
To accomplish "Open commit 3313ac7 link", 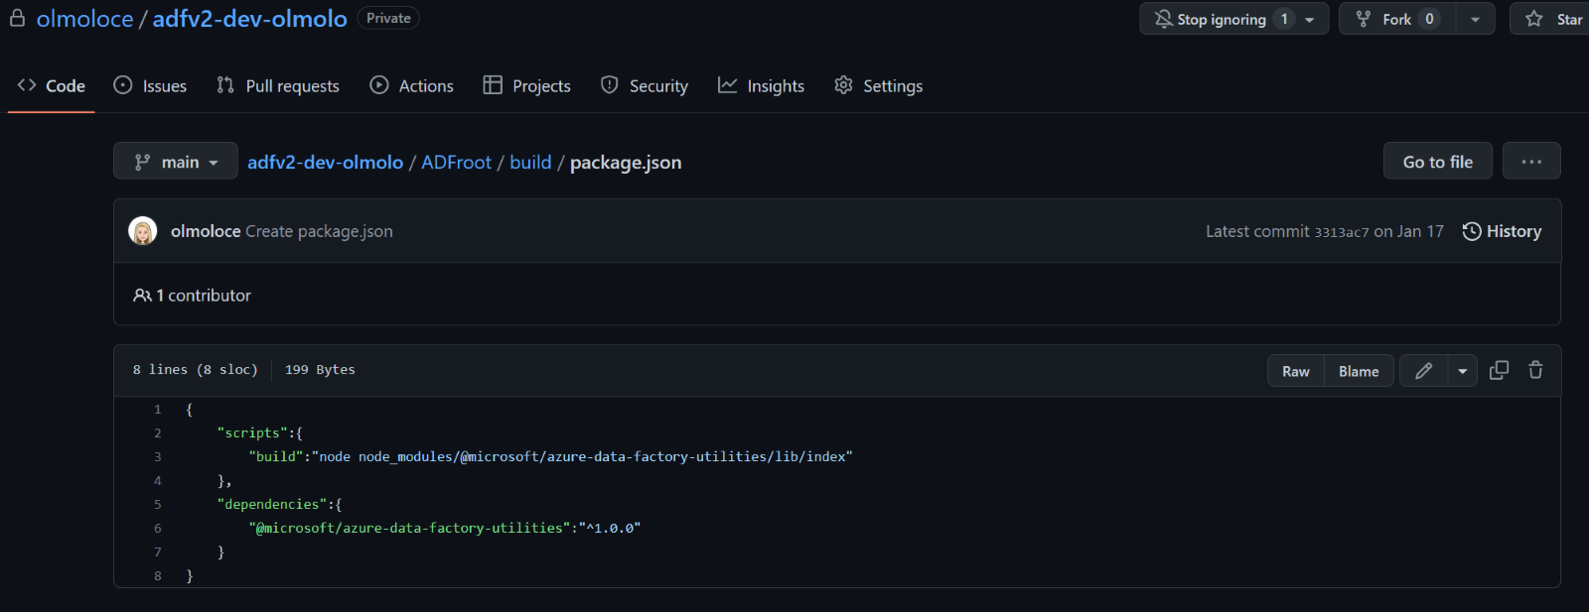I will (x=1341, y=232).
